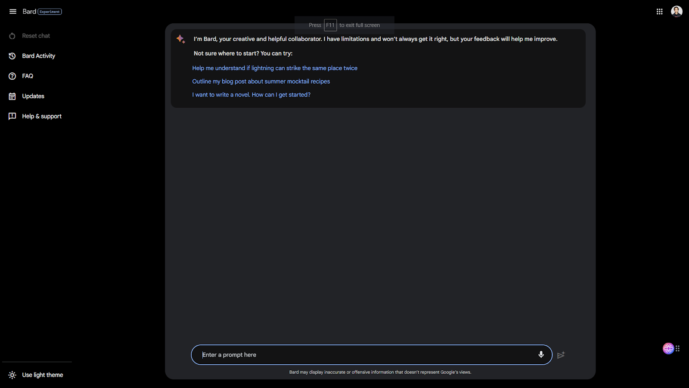The image size is (689, 388).
Task: Open the Updates page
Action: [33, 96]
